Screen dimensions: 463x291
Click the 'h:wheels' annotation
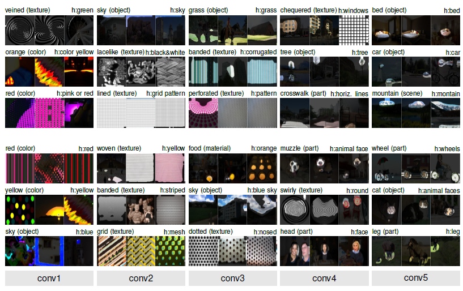click(447, 149)
